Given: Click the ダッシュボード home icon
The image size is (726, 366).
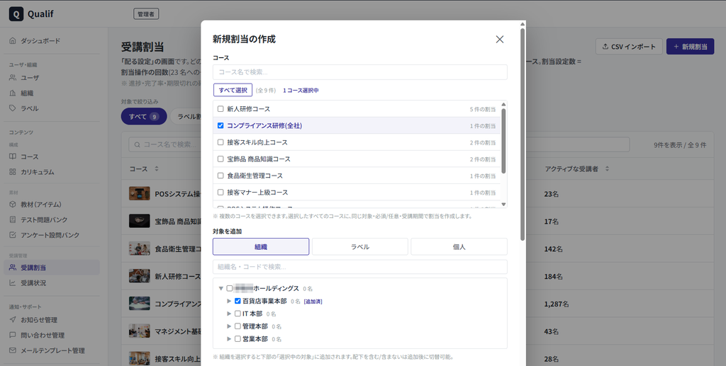Looking at the screenshot, I should pyautogui.click(x=13, y=40).
